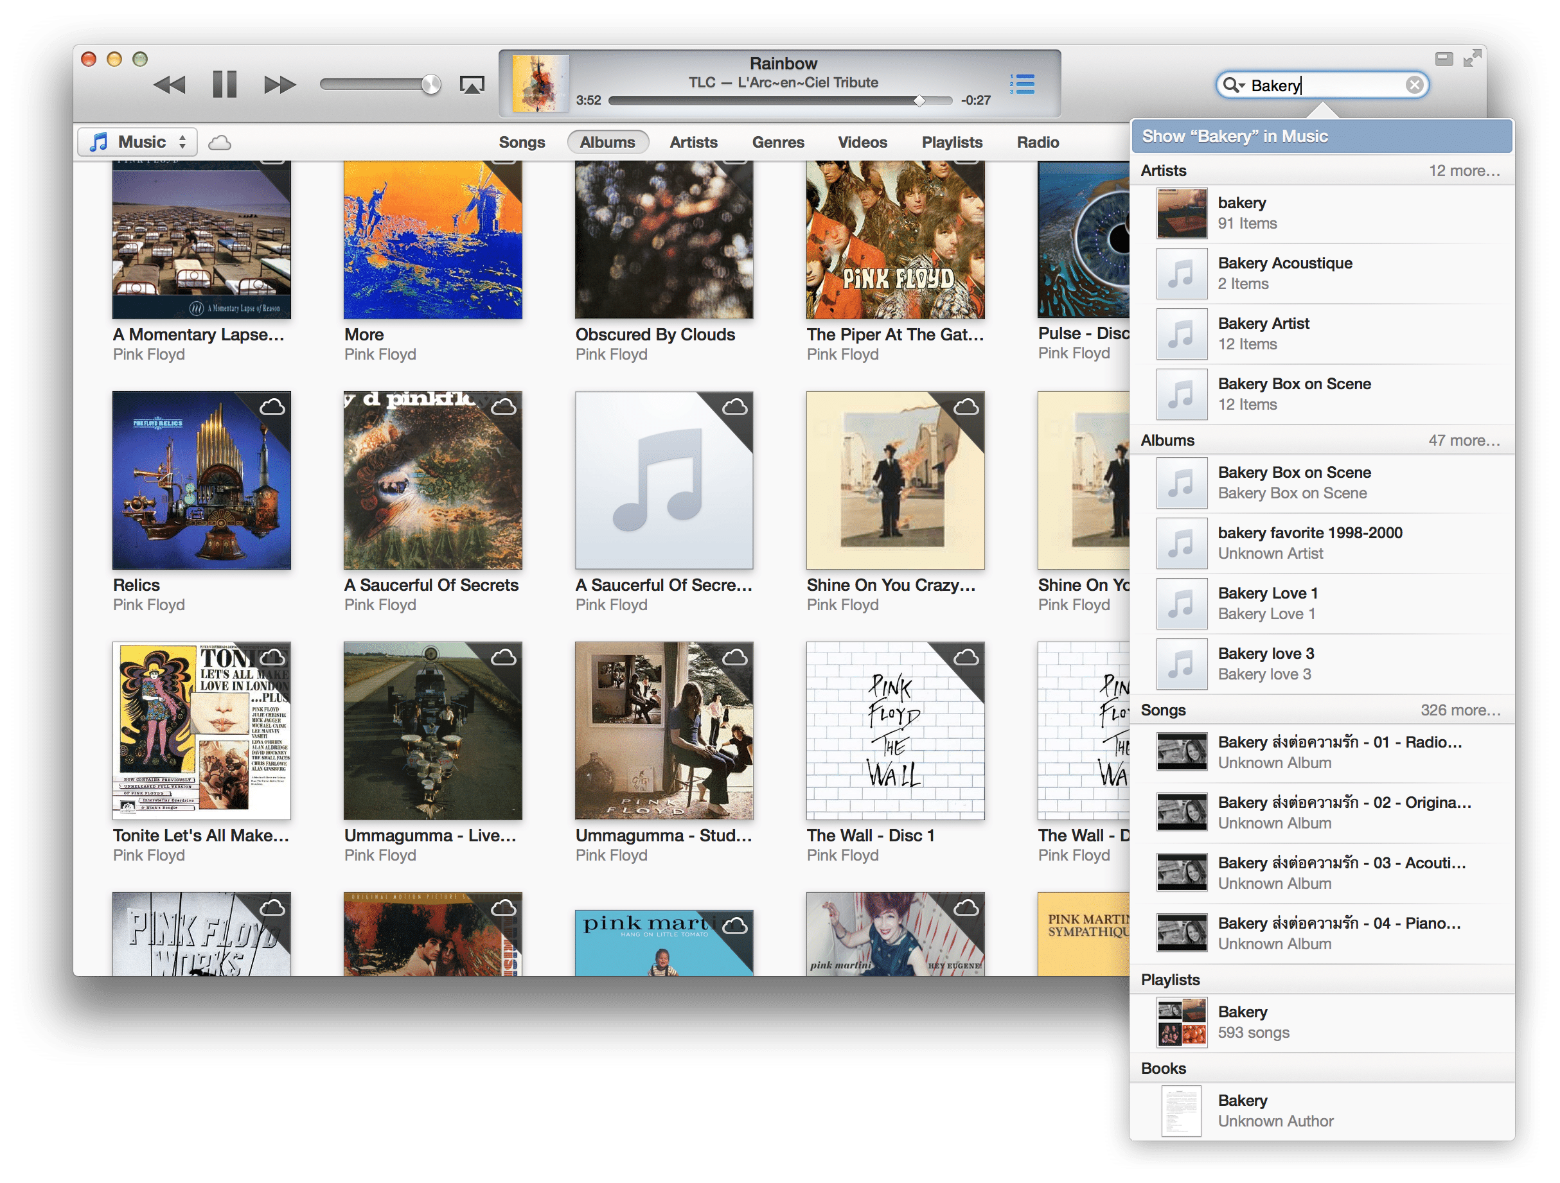This screenshot has height=1183, width=1560.
Task: Skip to next track with fast-forward
Action: click(x=279, y=85)
